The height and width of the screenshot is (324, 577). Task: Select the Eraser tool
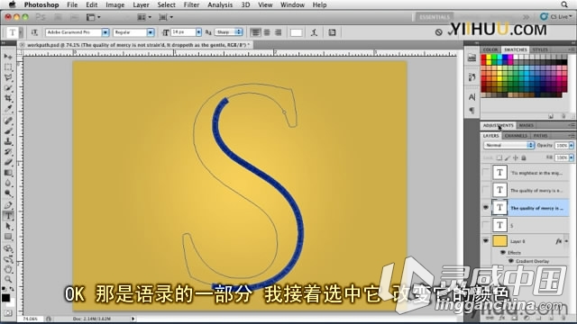click(x=8, y=162)
